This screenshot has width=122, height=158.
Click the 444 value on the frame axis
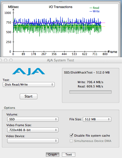pos(64,54)
